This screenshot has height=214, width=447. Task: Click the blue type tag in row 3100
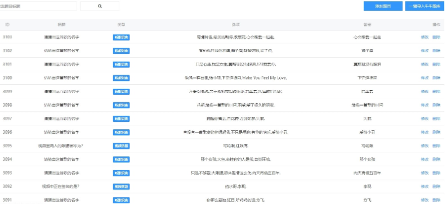[122, 78]
